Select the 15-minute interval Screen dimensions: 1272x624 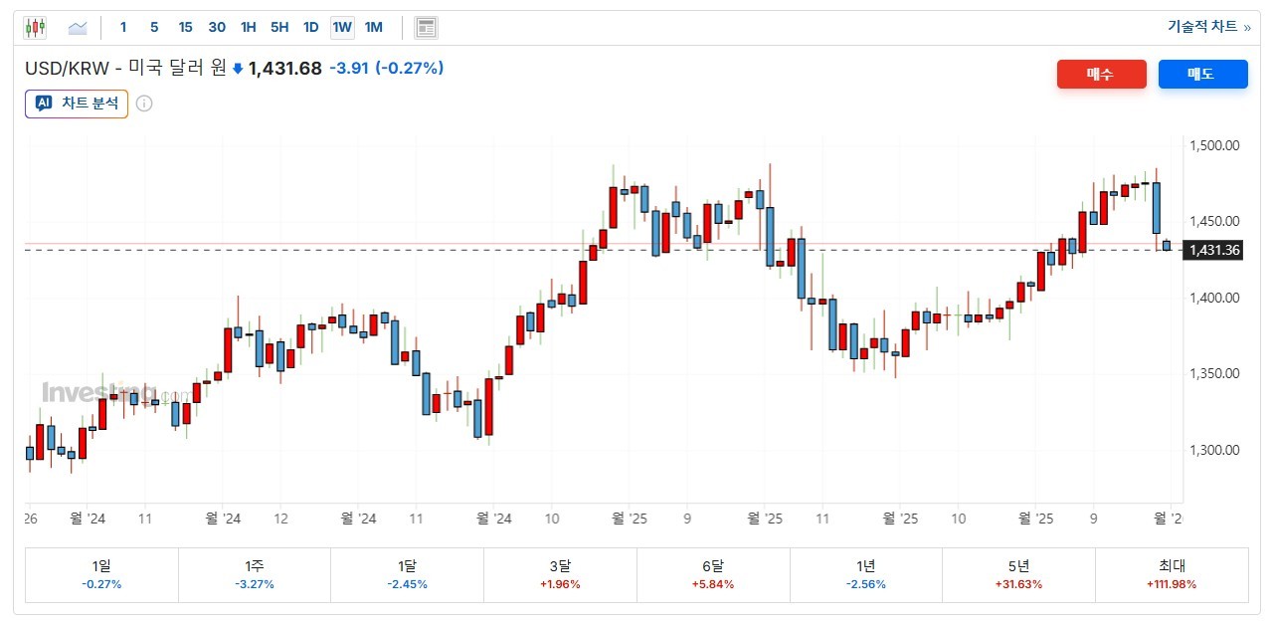coord(185,28)
